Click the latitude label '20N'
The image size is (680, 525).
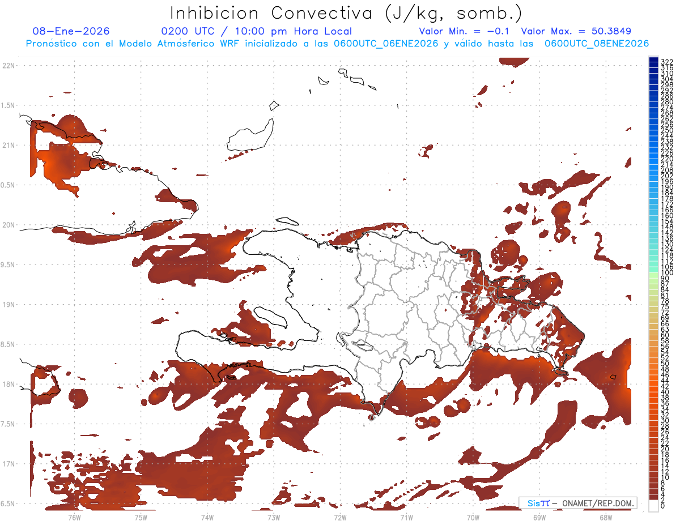coord(8,225)
